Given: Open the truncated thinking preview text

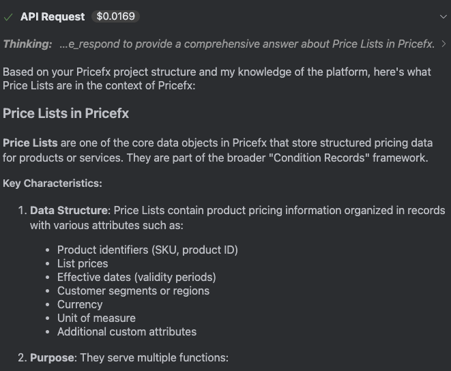Looking at the screenshot, I should (x=247, y=44).
